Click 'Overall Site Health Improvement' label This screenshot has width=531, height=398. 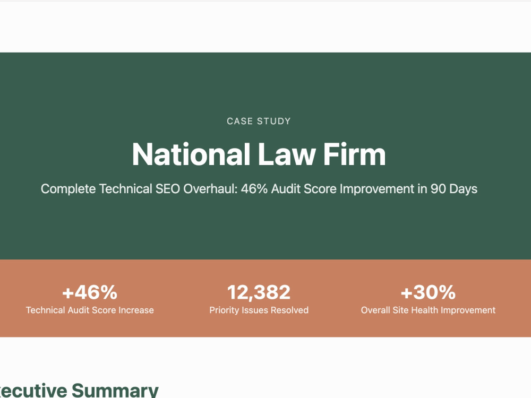pyautogui.click(x=428, y=310)
